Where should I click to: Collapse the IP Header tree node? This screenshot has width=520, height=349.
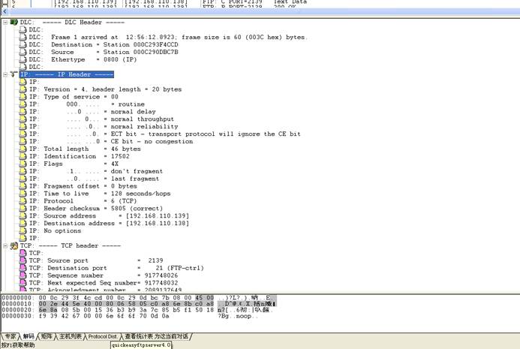tap(5, 74)
